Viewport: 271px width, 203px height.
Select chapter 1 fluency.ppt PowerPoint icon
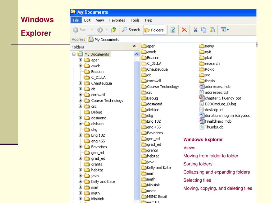click(201, 98)
